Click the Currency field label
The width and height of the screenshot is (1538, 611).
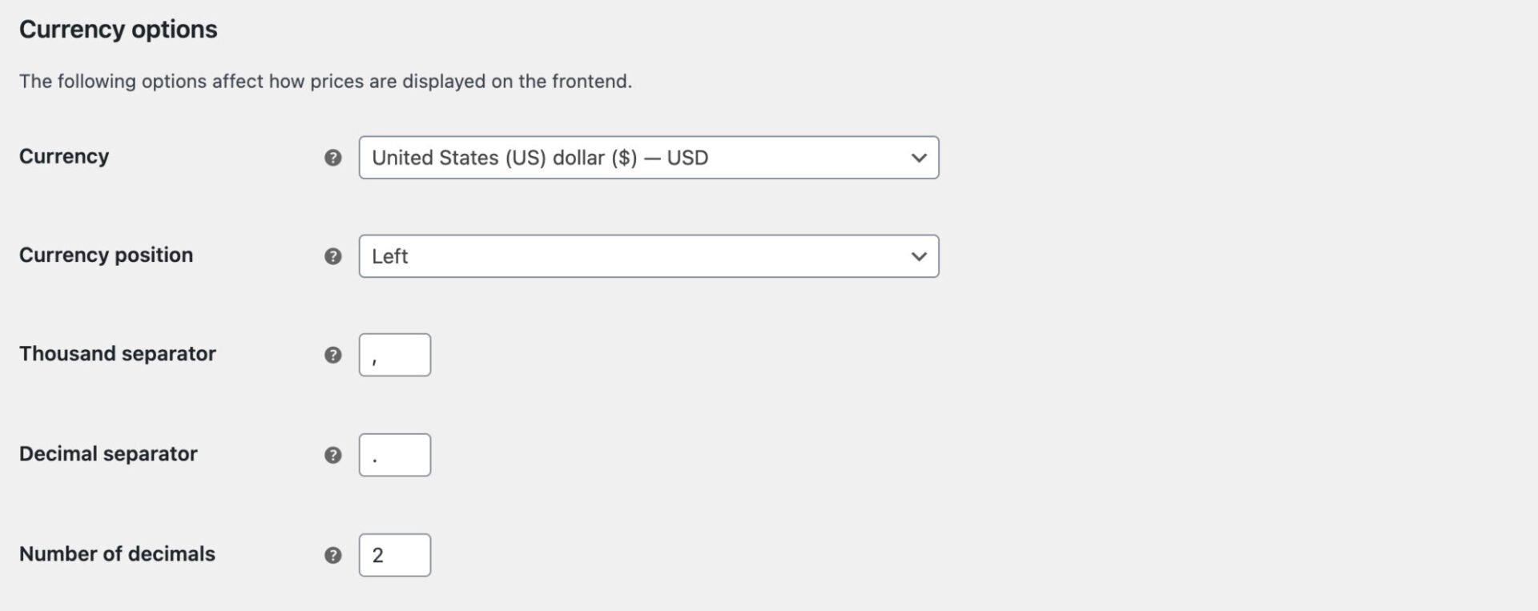click(x=64, y=157)
